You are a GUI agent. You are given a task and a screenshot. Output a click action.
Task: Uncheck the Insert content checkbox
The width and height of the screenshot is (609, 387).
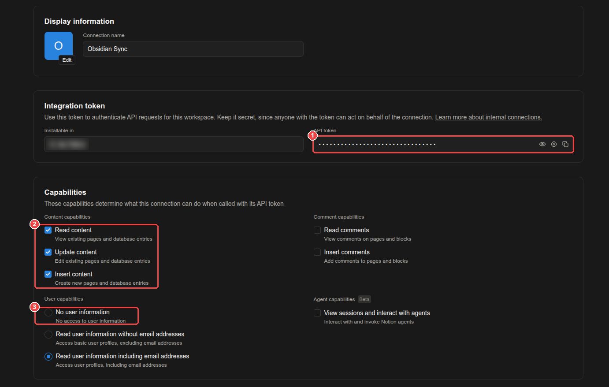pyautogui.click(x=48, y=274)
